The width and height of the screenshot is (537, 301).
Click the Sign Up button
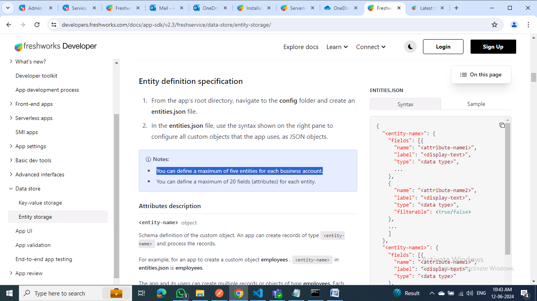tap(493, 47)
